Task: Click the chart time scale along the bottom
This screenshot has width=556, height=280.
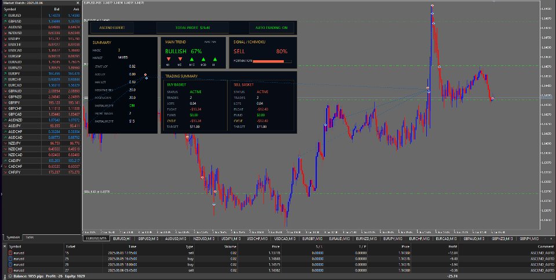Action: click(x=311, y=232)
